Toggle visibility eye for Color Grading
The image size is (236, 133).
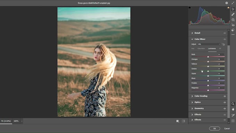click(225, 96)
